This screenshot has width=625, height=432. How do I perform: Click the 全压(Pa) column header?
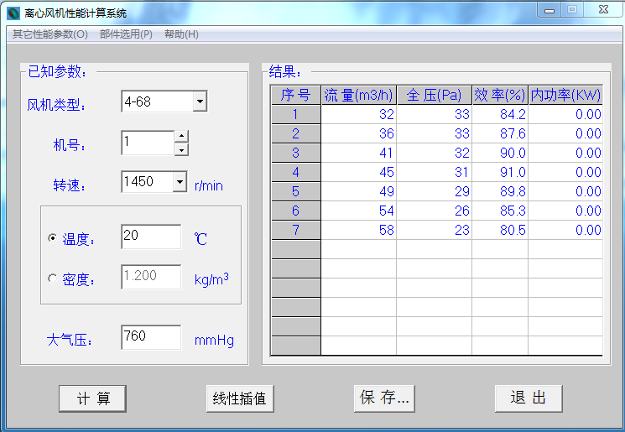point(434,95)
